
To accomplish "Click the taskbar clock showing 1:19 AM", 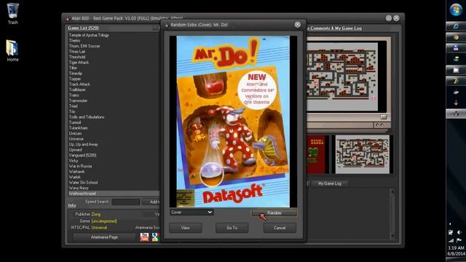I will [x=457, y=247].
